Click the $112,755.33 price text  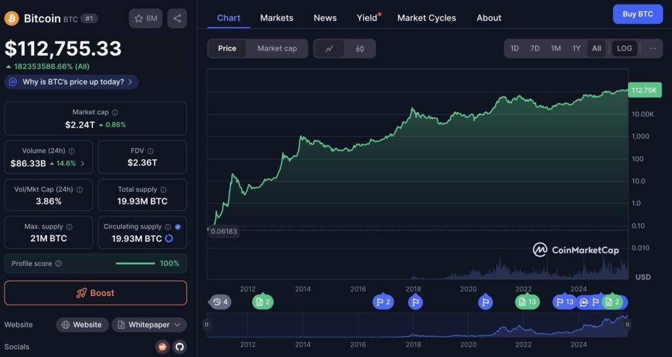pos(64,48)
